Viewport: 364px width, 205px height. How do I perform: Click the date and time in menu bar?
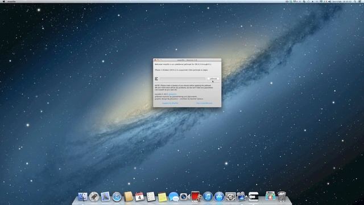342,1
